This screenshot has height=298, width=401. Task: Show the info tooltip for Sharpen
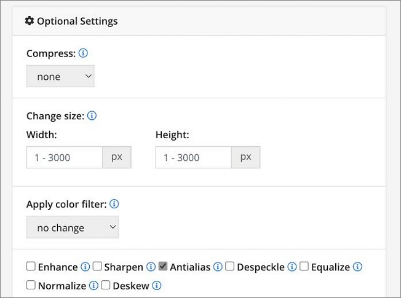pos(151,267)
